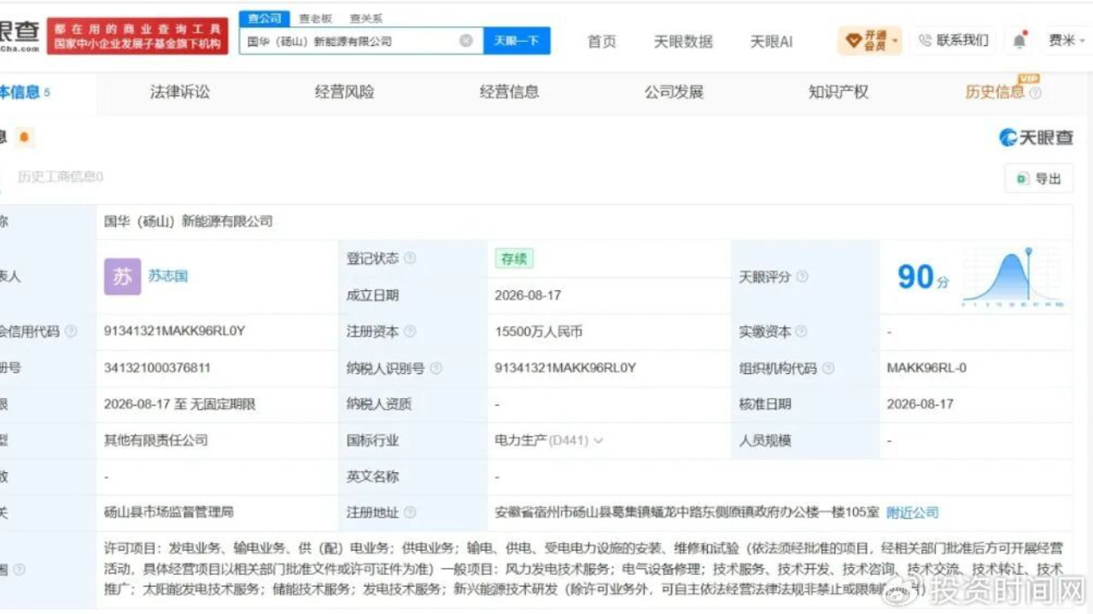The height and width of the screenshot is (614, 1093).
Task: Click the company name 国华（砀山）新能源有限公司 cell
Action: (x=188, y=222)
